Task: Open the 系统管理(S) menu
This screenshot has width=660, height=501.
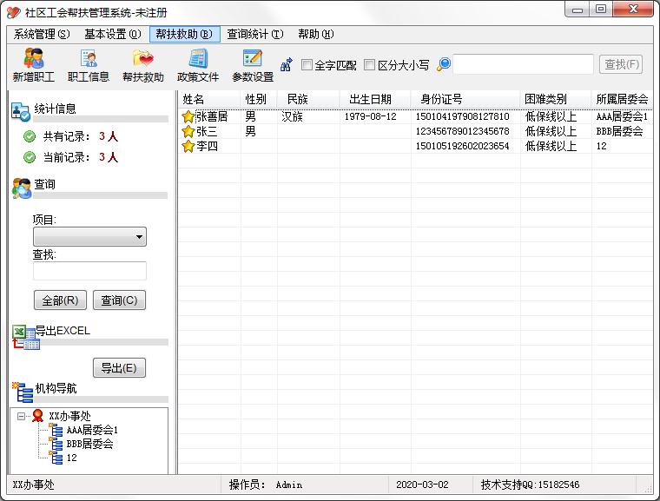Action: click(42, 34)
